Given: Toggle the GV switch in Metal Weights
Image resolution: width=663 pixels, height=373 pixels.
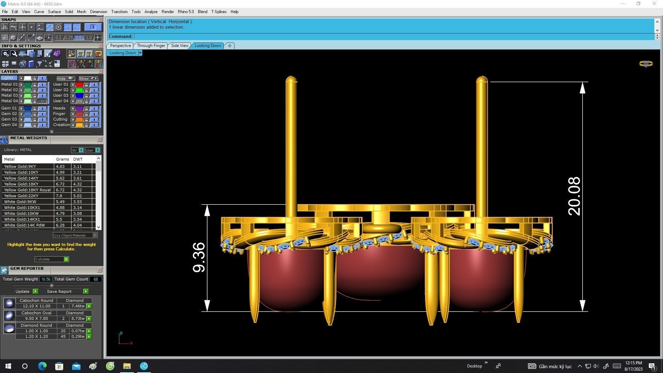Looking at the screenshot, I should coord(81,150).
